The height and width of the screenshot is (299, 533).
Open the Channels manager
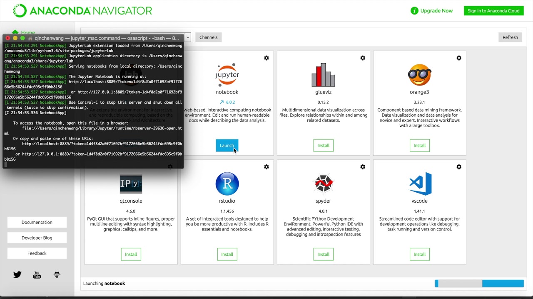(x=208, y=37)
